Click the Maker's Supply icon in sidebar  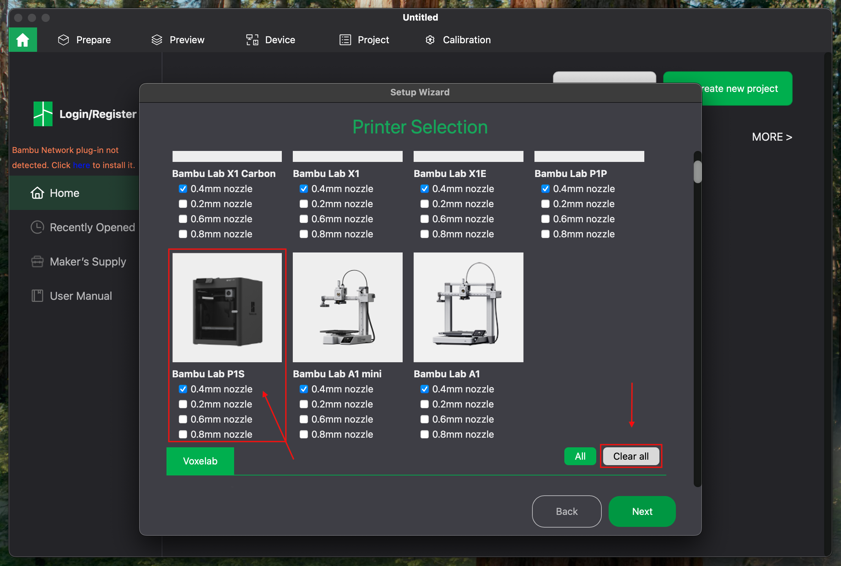pos(37,261)
